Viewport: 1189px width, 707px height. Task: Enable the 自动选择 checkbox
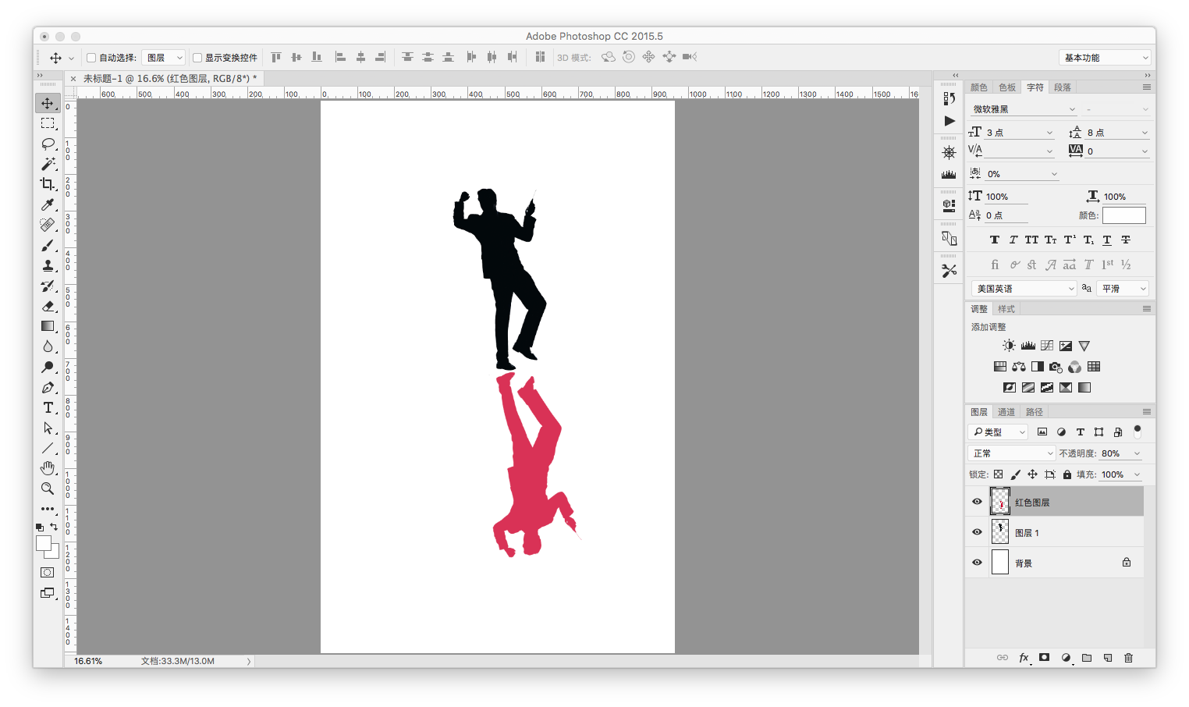91,58
